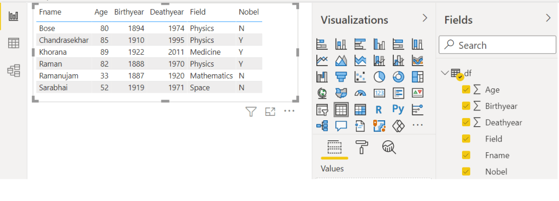Screen dimensions: 559x201
Task: Select the Card (123) visual
Action: (x=379, y=93)
